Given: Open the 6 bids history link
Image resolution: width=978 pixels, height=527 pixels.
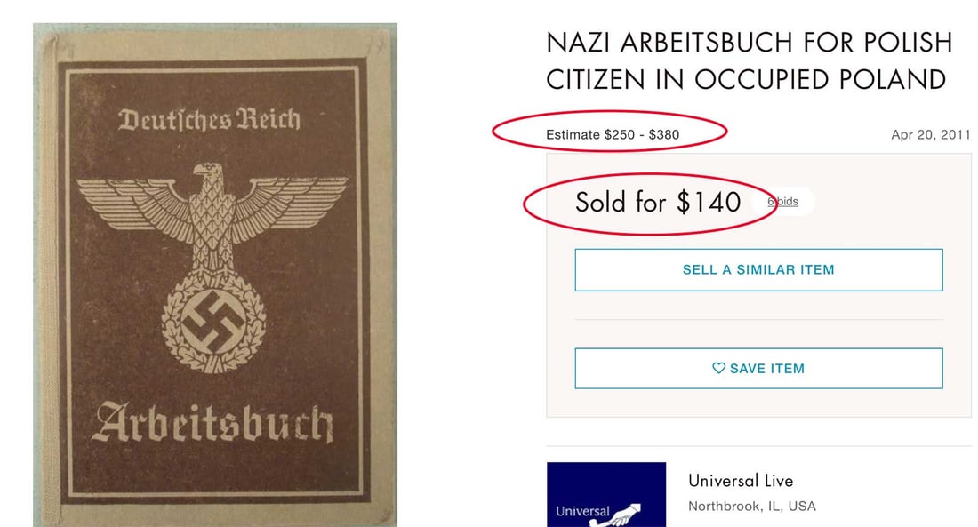Looking at the screenshot, I should pos(782,202).
